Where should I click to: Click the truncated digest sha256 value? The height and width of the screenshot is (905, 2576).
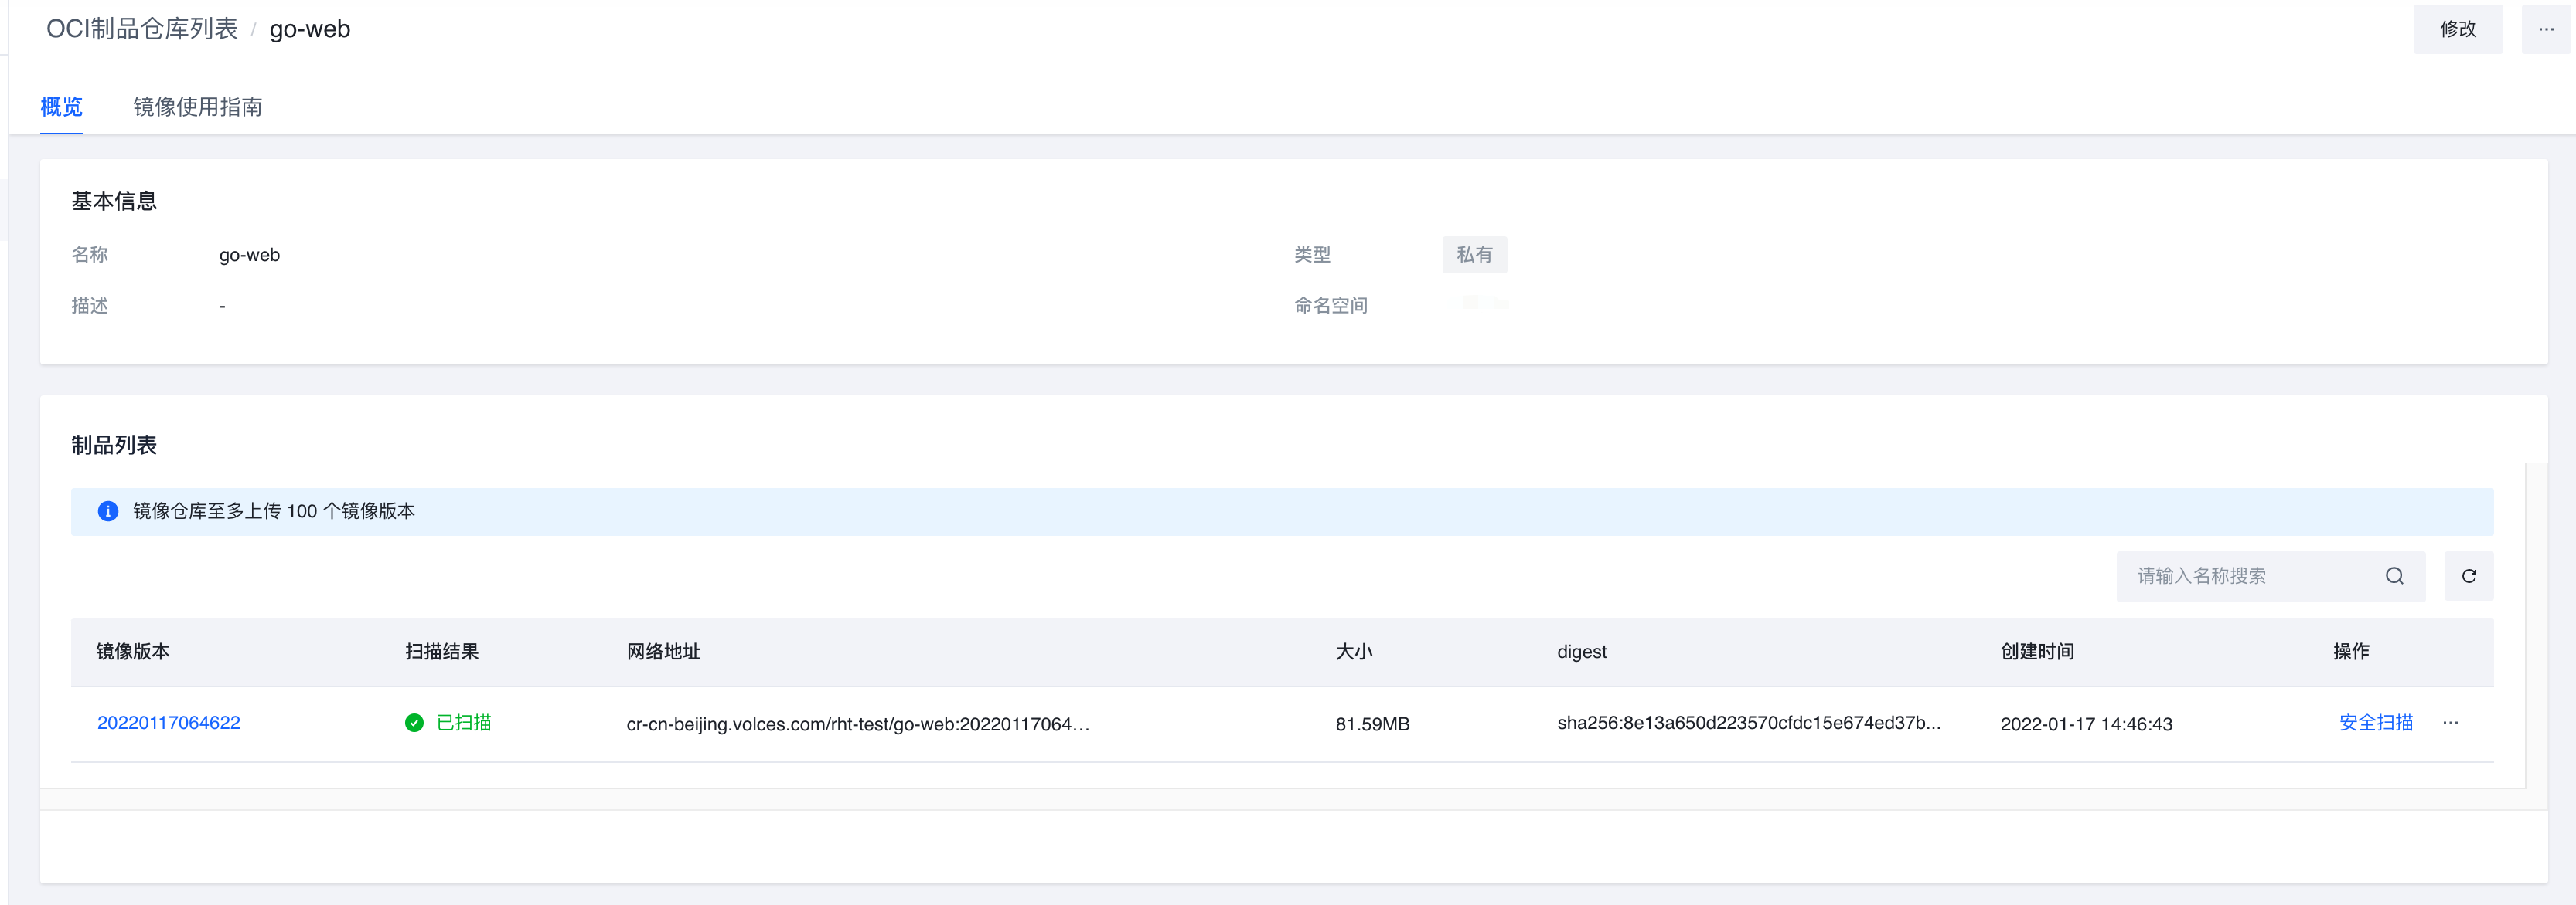(x=1748, y=724)
